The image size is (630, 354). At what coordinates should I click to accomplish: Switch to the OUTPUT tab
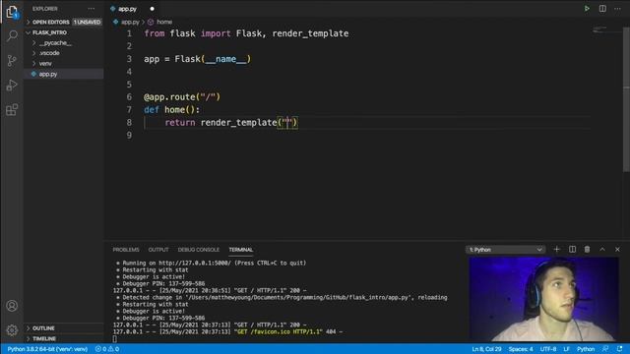(x=158, y=250)
